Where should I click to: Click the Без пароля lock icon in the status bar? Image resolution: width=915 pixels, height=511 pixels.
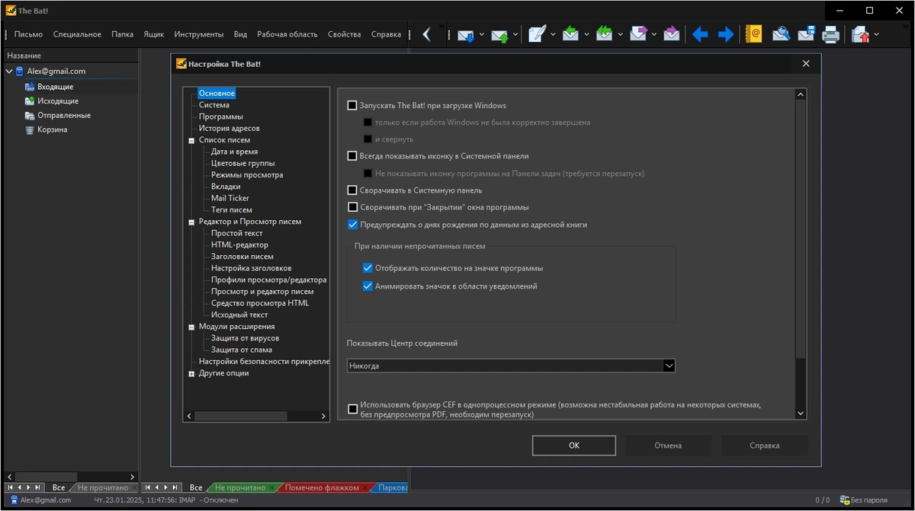pos(844,500)
